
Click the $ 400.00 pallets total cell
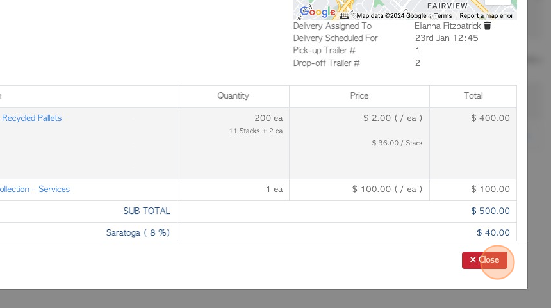[x=490, y=118]
